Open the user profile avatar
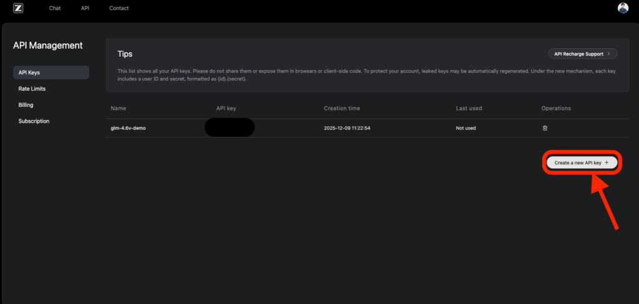 point(623,8)
